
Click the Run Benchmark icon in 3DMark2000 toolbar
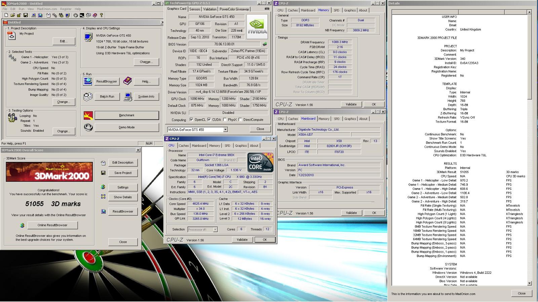point(82,15)
